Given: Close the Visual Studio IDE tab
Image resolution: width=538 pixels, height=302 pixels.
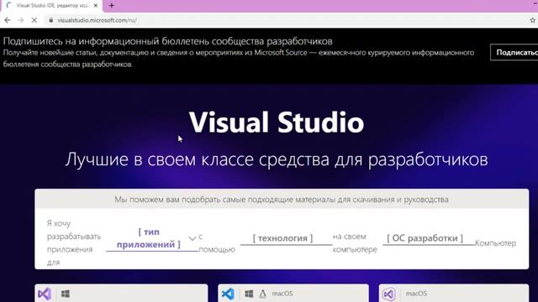Looking at the screenshot, I should coord(96,6).
